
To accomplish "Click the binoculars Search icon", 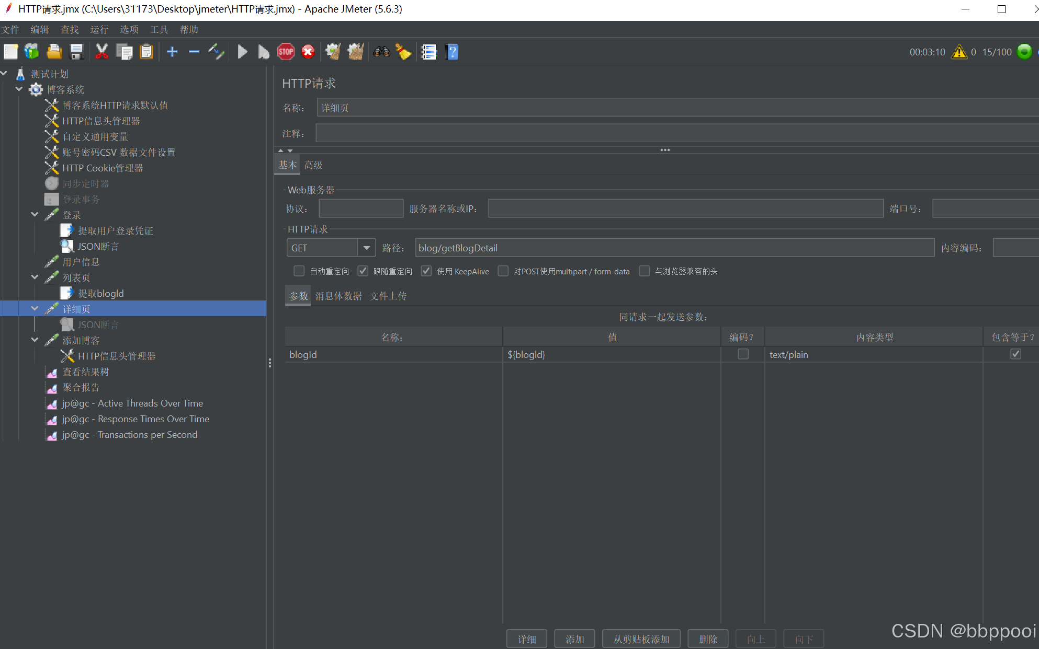I will (x=381, y=52).
